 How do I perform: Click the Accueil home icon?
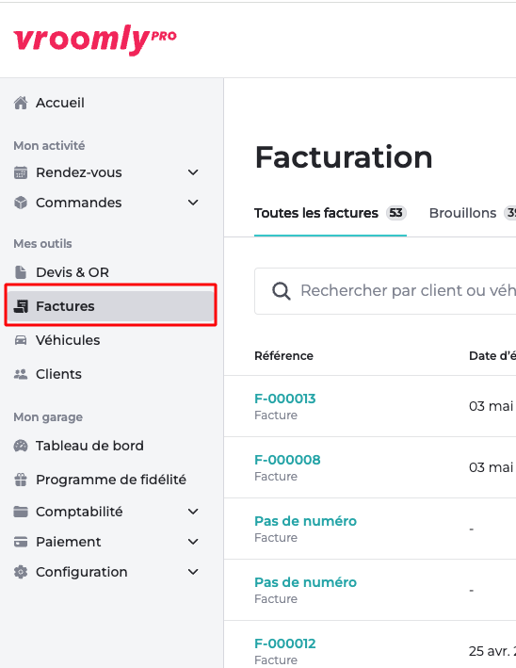(21, 103)
